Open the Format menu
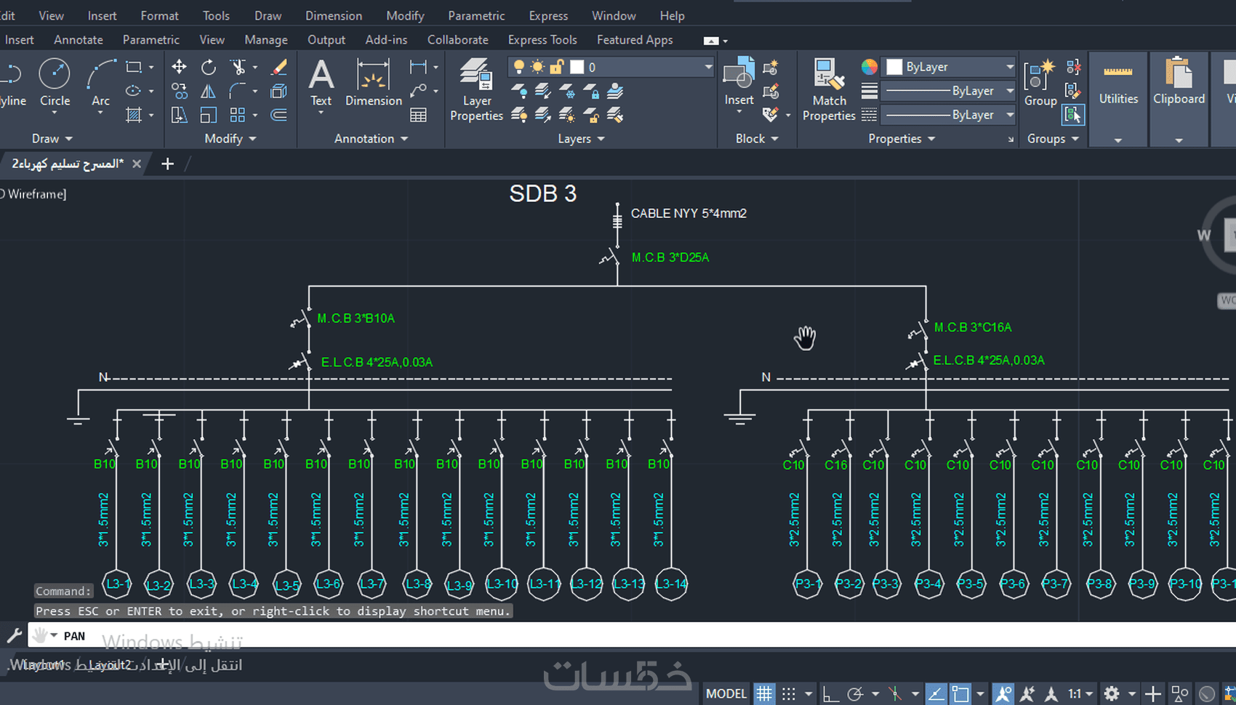Image resolution: width=1236 pixels, height=705 pixels. (159, 15)
